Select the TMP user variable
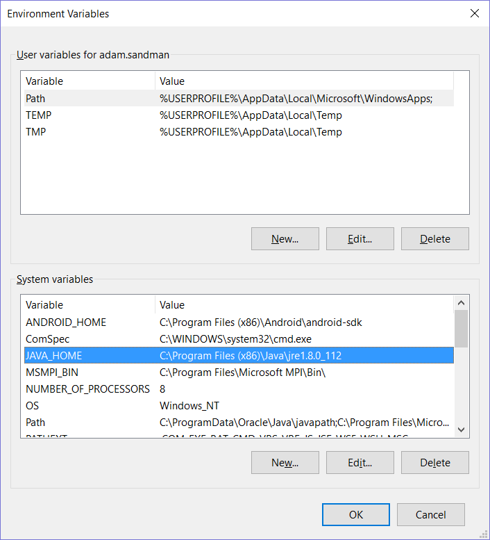Image resolution: width=490 pixels, height=540 pixels. (x=236, y=132)
